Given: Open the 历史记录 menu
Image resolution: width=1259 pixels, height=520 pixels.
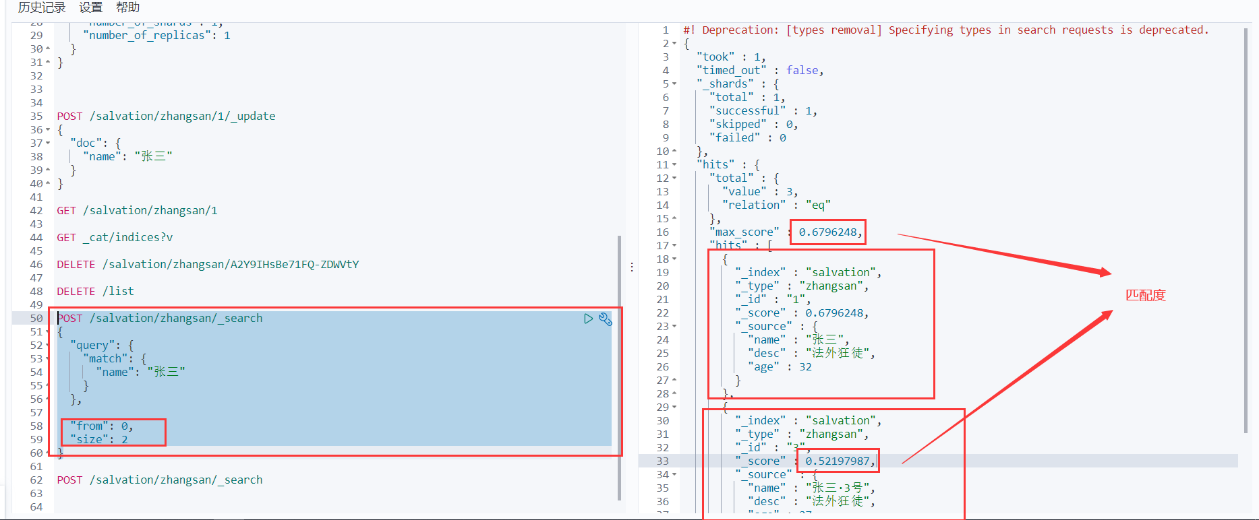Looking at the screenshot, I should click(x=42, y=7).
